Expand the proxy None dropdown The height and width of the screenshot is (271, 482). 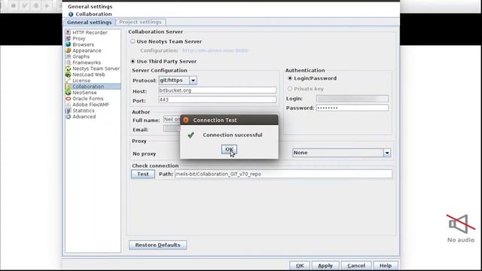(387, 153)
